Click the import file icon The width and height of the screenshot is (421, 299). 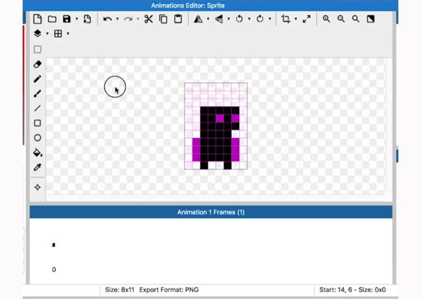pyautogui.click(x=87, y=19)
